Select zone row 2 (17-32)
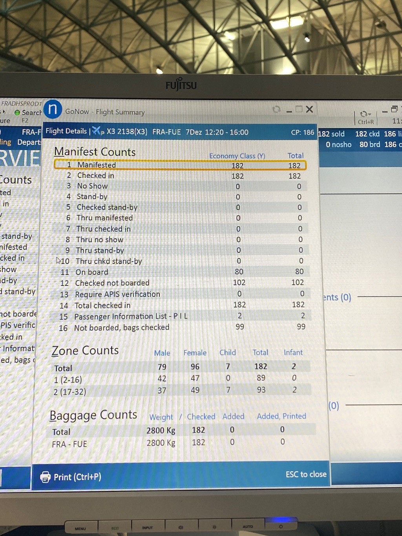 (180, 391)
